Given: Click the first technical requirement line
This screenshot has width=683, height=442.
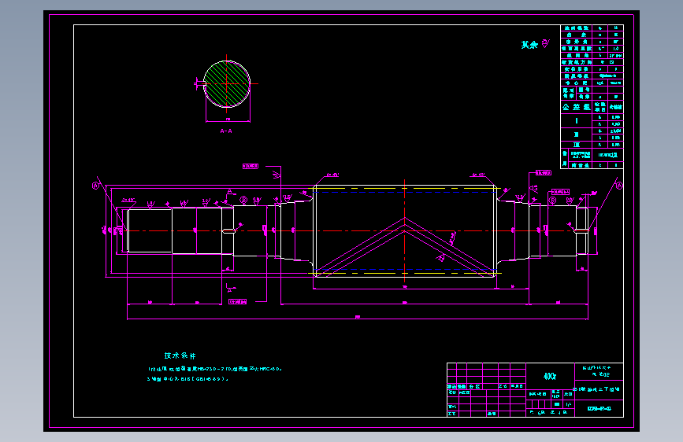Looking at the screenshot, I should (215, 369).
